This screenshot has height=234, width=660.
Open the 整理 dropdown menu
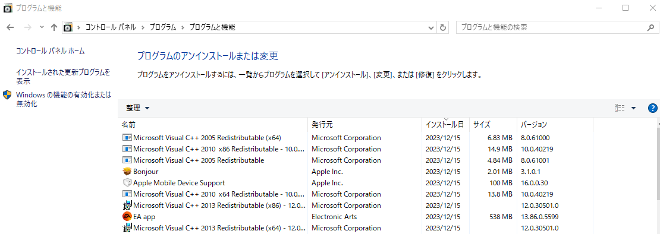[137, 108]
